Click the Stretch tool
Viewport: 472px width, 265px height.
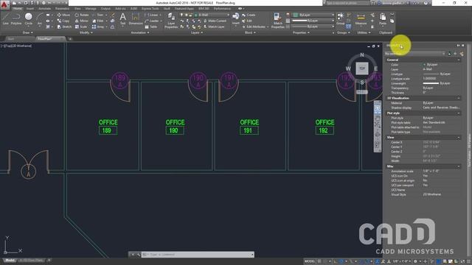64,26
